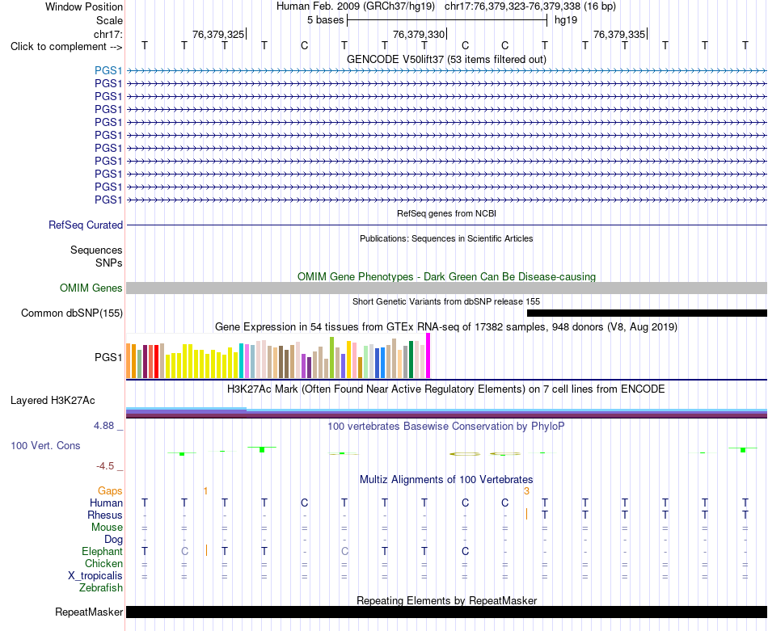Screen dimensions: 768x631
Task: Select the Click to complement arrow label
Action: click(66, 47)
